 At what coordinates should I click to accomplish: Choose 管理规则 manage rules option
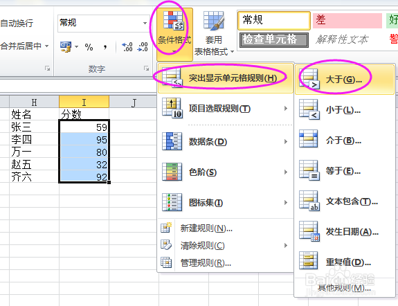226,262
